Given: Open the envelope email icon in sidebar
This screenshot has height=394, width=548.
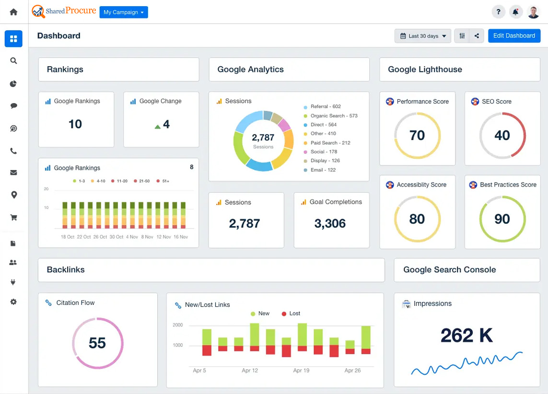Looking at the screenshot, I should pos(13,173).
